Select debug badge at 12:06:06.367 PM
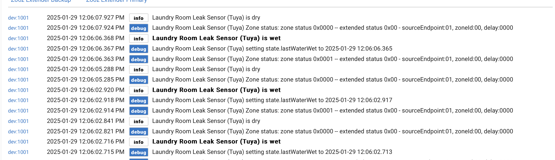The height and width of the screenshot is (160, 555). click(138, 49)
